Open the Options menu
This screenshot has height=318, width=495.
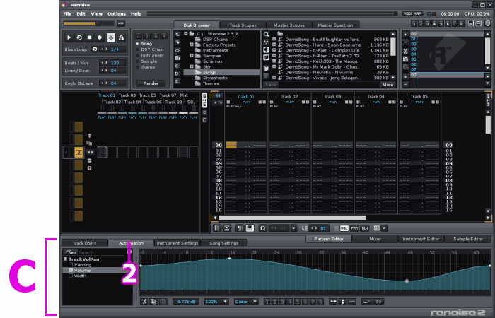tap(117, 14)
